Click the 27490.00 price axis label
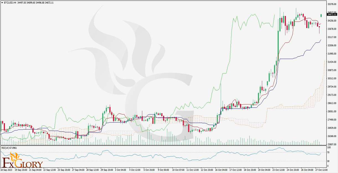The width and height of the screenshot is (338, 173). coord(332,120)
